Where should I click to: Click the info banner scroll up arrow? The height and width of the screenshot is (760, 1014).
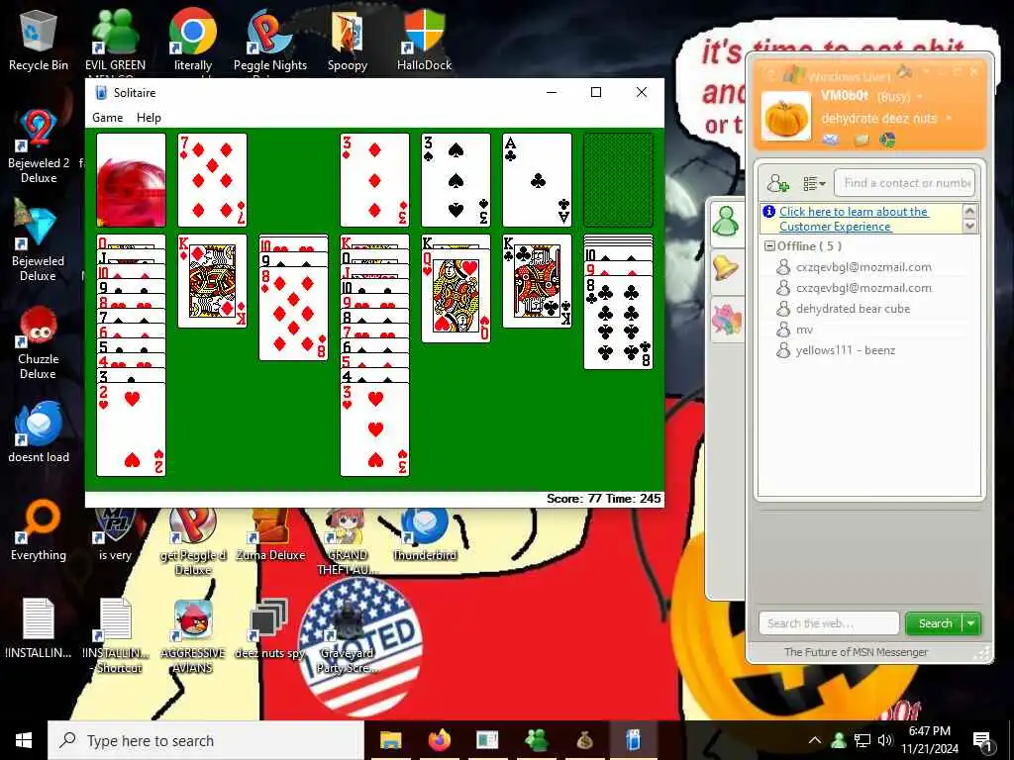(969, 212)
